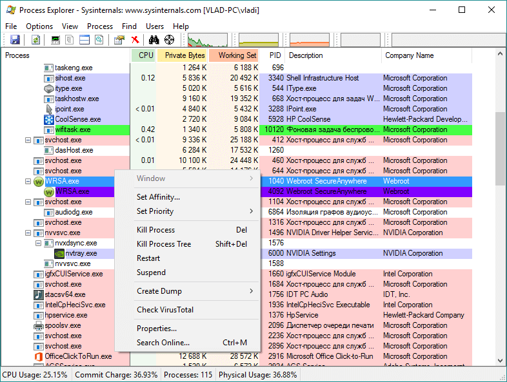Screen dimensions: 507x382
Task: Choose Restart in the context menu
Action: tap(188, 258)
